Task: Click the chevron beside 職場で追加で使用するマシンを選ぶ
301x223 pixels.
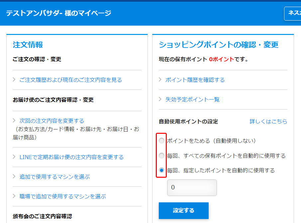Action: coord(14,196)
